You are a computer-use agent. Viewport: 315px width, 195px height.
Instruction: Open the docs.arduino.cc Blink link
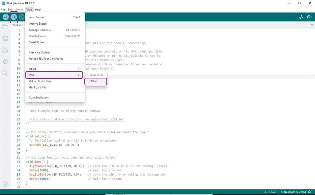point(76,119)
